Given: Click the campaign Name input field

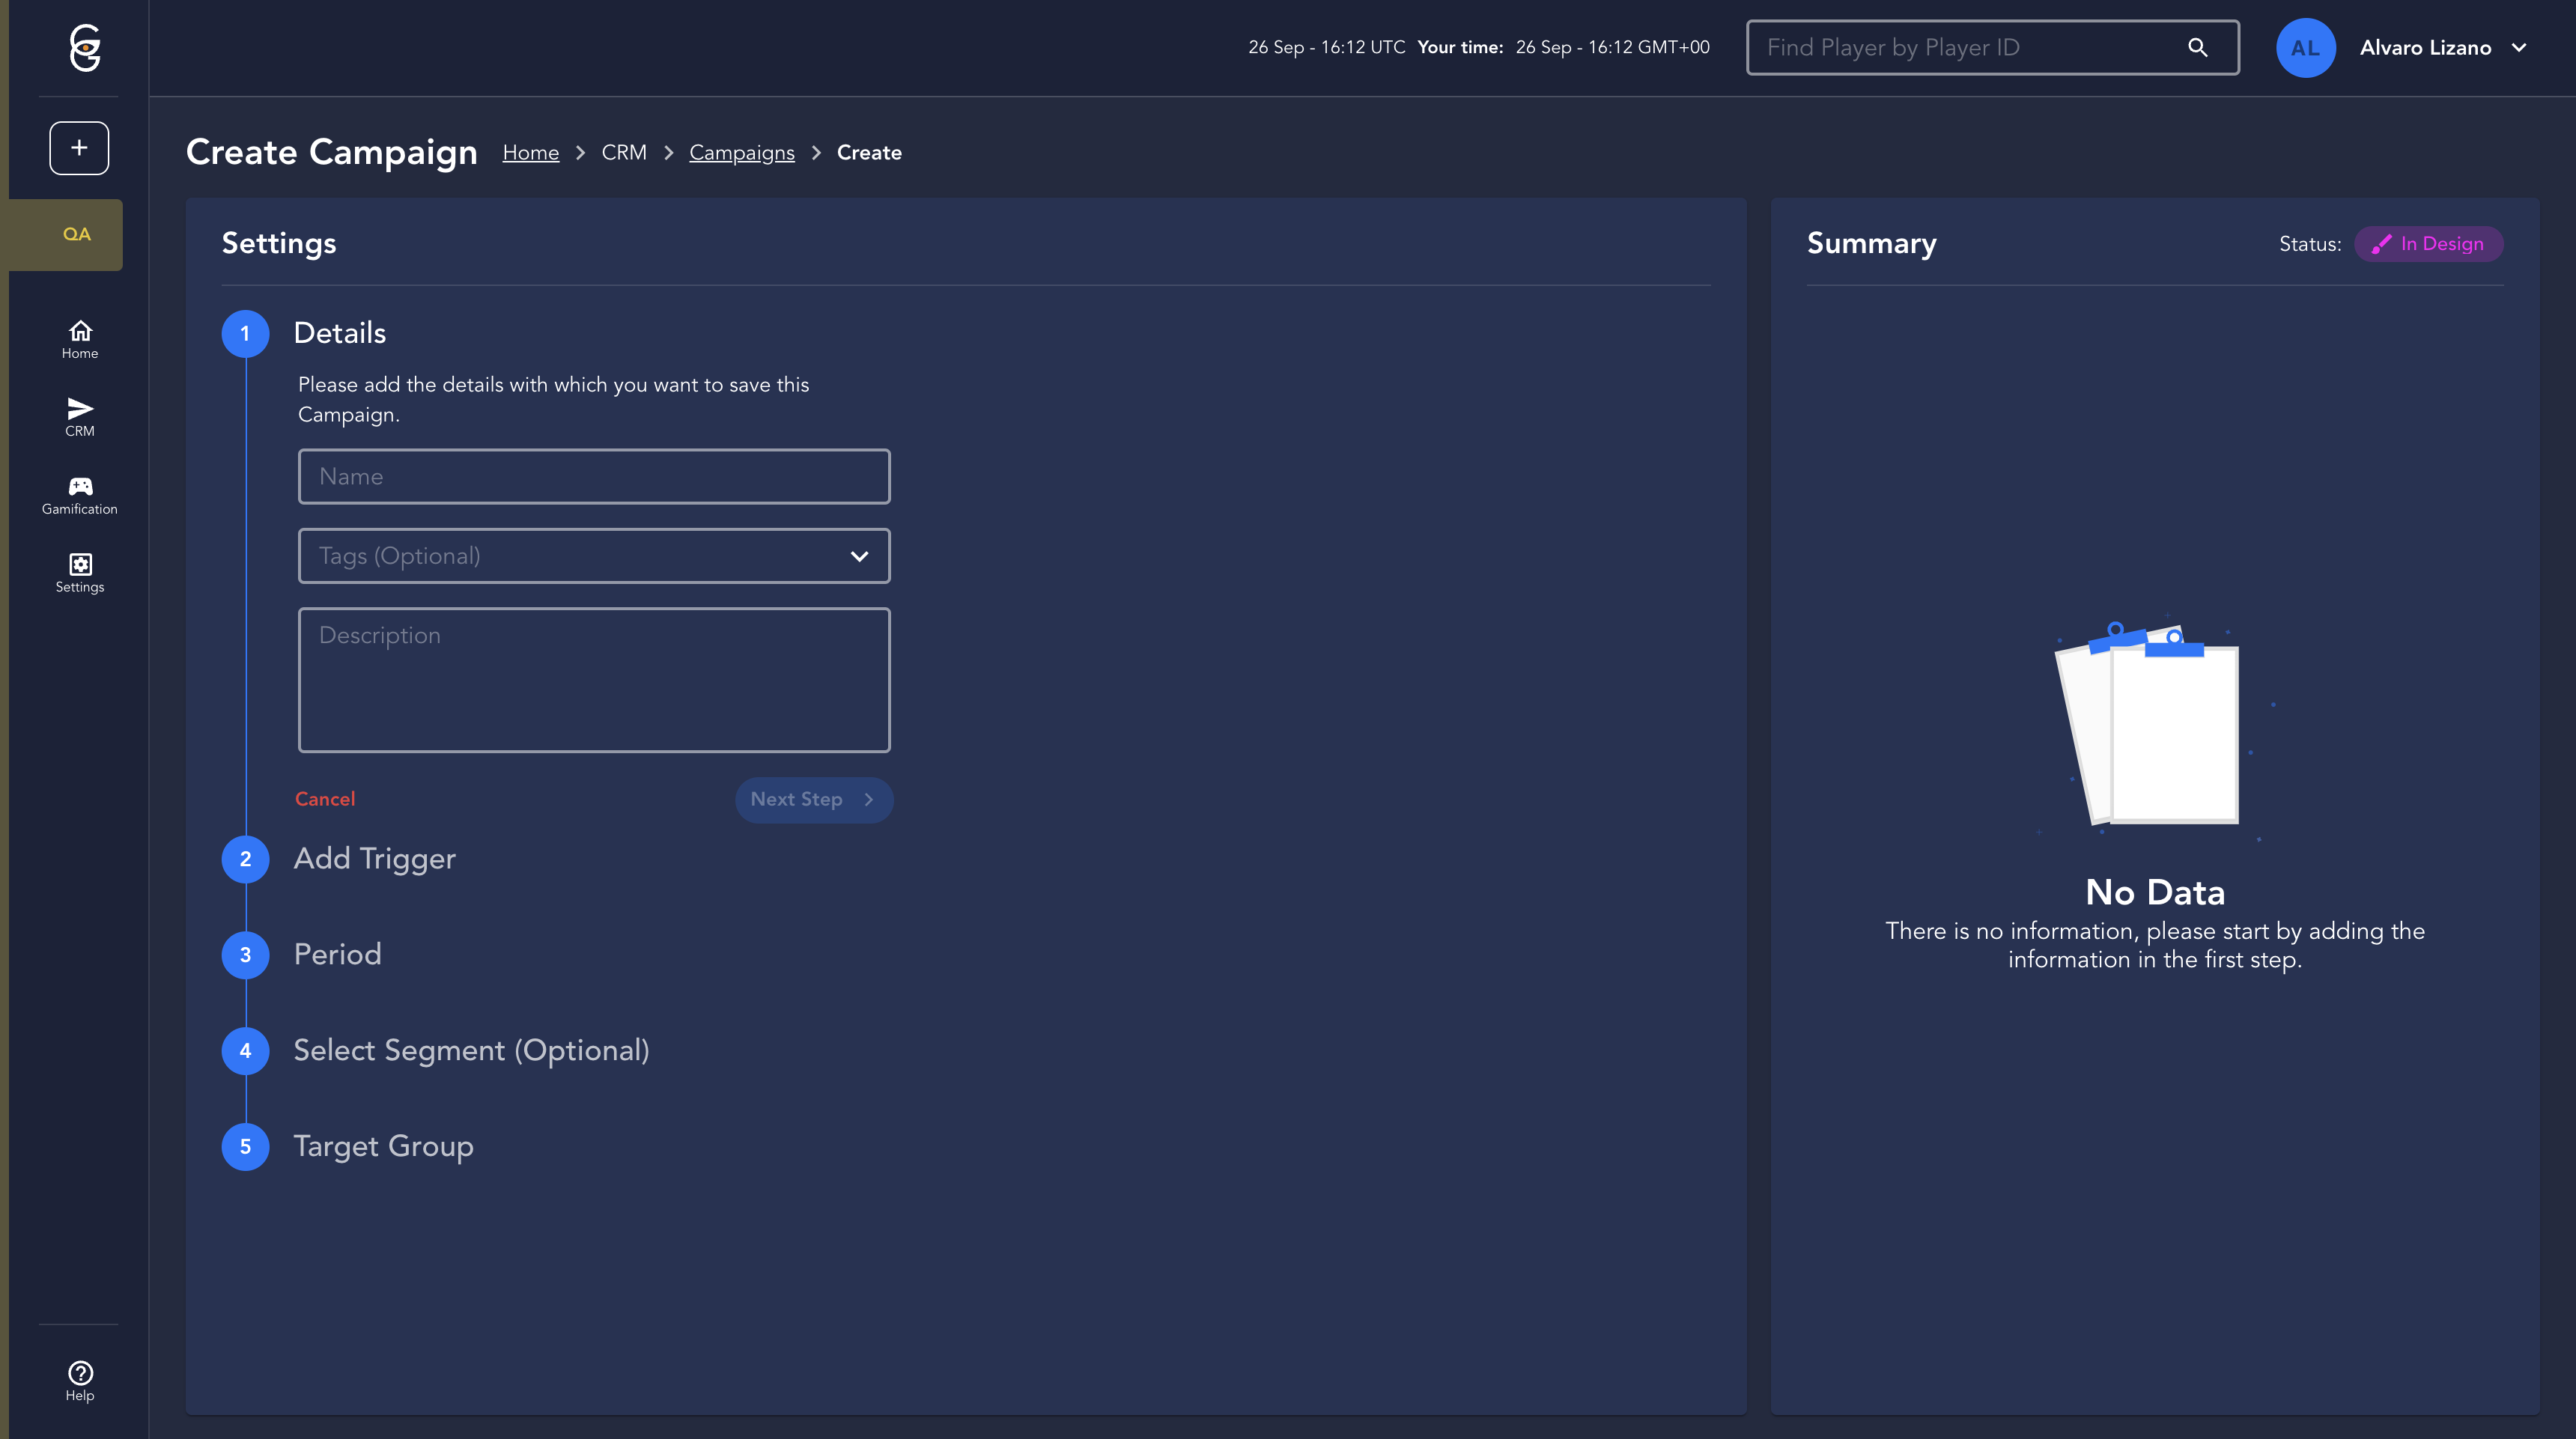Looking at the screenshot, I should 594,477.
